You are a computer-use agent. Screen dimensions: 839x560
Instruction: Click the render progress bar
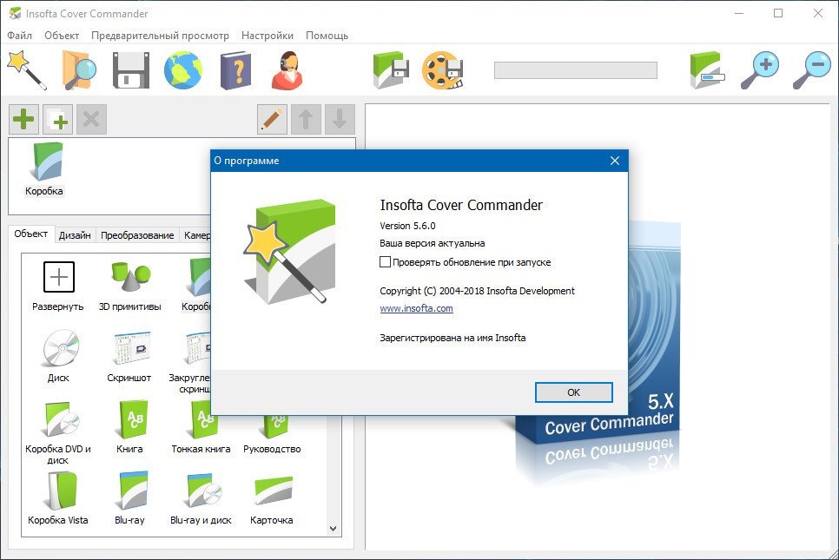(575, 70)
